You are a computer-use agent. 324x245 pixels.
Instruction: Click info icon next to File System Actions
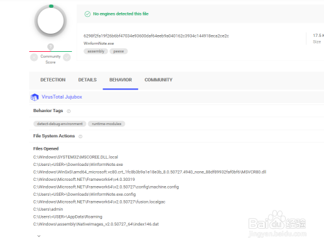(x=80, y=136)
